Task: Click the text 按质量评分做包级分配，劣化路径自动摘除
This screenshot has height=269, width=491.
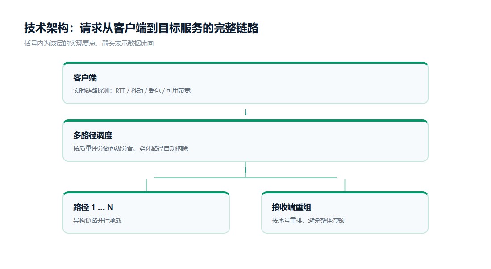Action: pyautogui.click(x=131, y=149)
